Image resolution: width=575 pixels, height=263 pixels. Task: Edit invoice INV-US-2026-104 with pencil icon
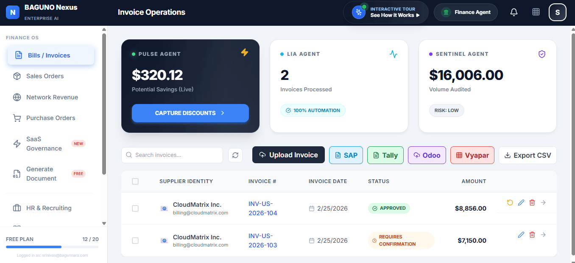coord(521,203)
